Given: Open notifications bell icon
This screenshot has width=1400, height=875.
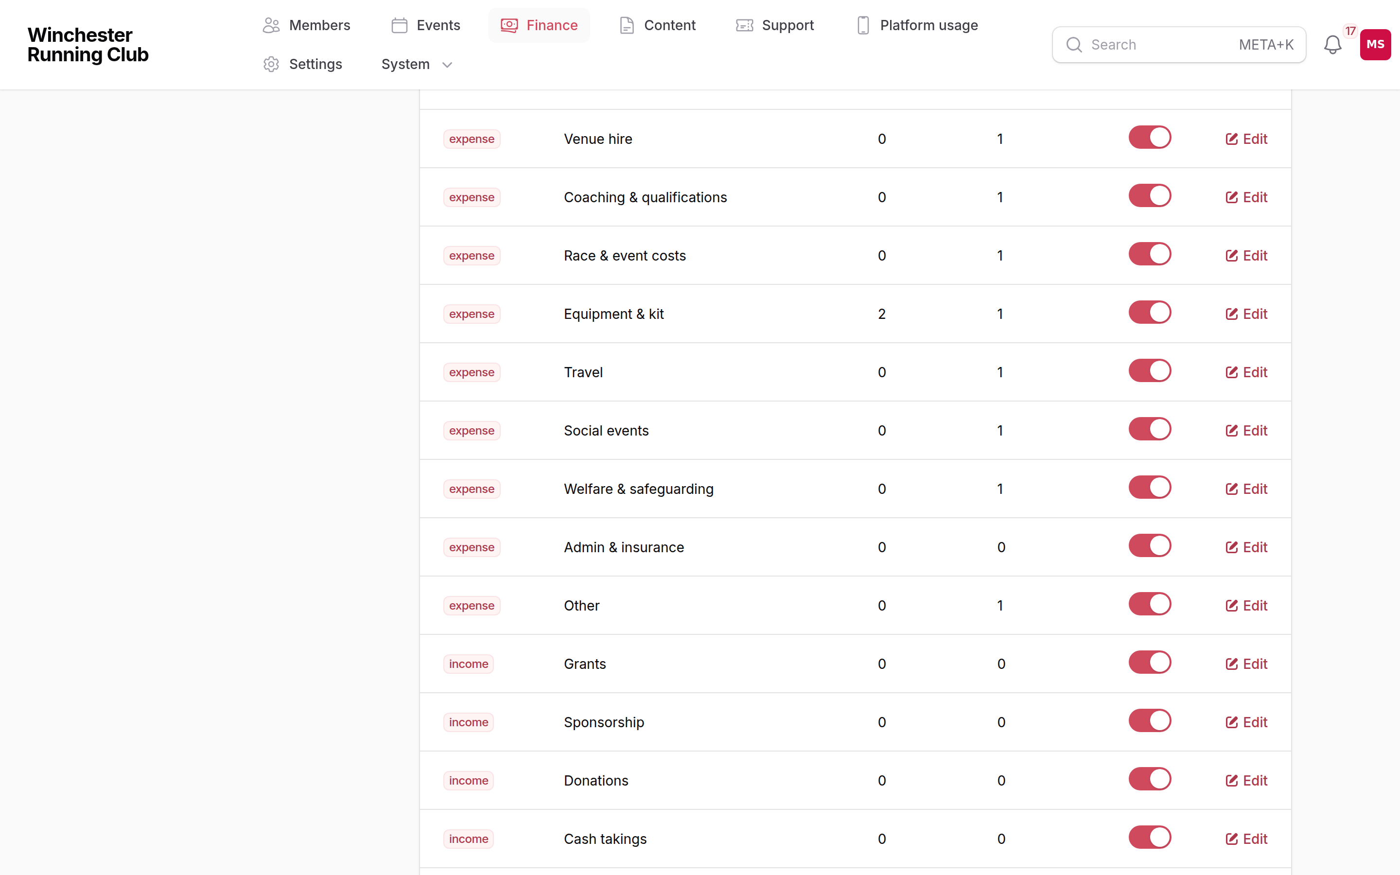Looking at the screenshot, I should coord(1332,45).
